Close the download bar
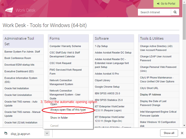The image size is (186, 139). pyautogui.click(x=182, y=133)
